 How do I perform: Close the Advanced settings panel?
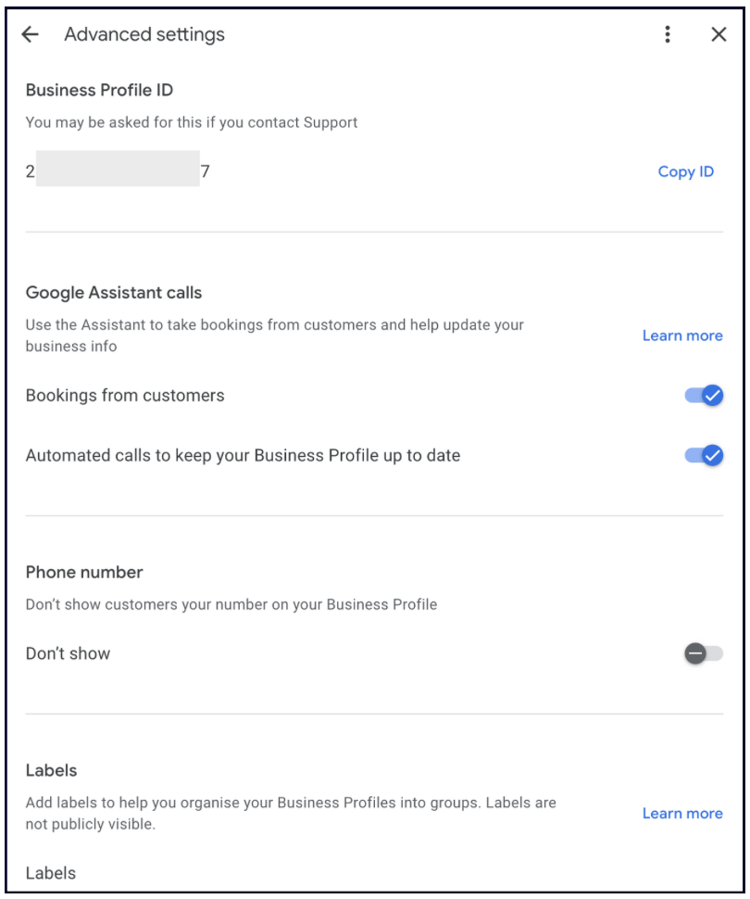point(719,34)
